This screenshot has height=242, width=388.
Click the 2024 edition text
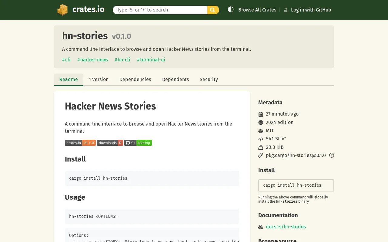pyautogui.click(x=279, y=123)
